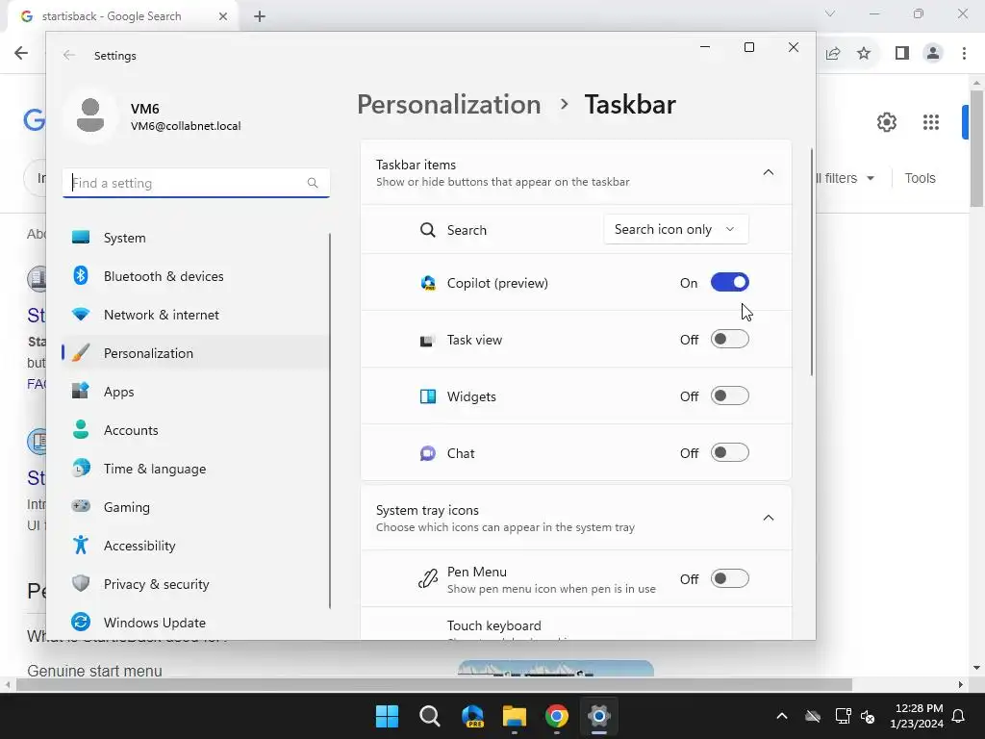Open Chrome's tab search chevron
Image resolution: width=985 pixels, height=739 pixels.
[830, 13]
